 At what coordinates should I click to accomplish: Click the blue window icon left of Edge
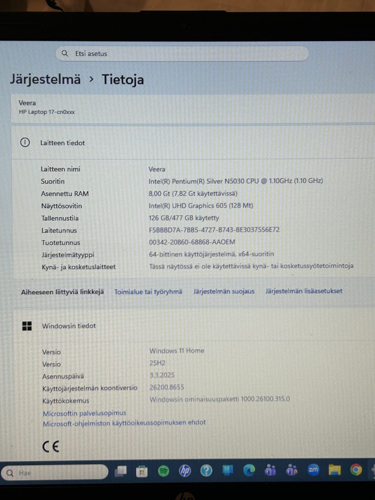228,470
